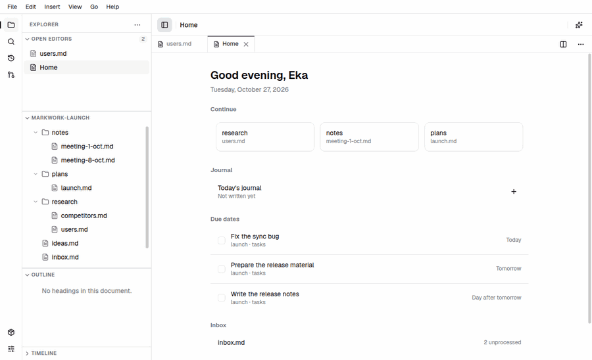592x360 pixels.
Task: Open the settings sliders icon at bottom
Action: tap(11, 349)
